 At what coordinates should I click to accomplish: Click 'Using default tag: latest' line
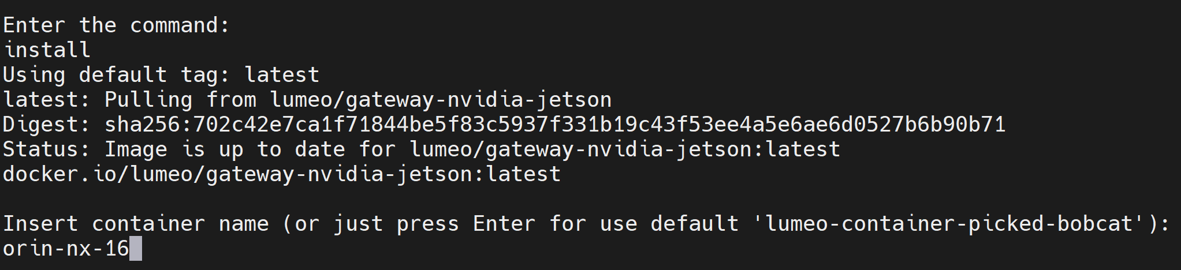click(x=161, y=75)
